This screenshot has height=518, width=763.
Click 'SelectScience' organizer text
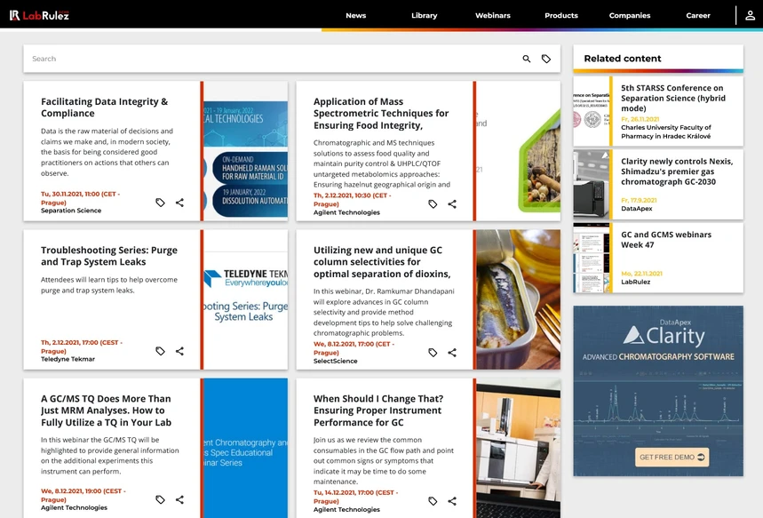(335, 362)
